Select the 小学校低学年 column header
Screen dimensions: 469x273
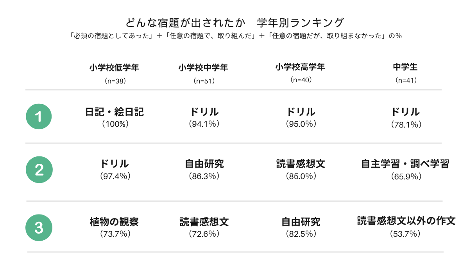pyautogui.click(x=114, y=67)
